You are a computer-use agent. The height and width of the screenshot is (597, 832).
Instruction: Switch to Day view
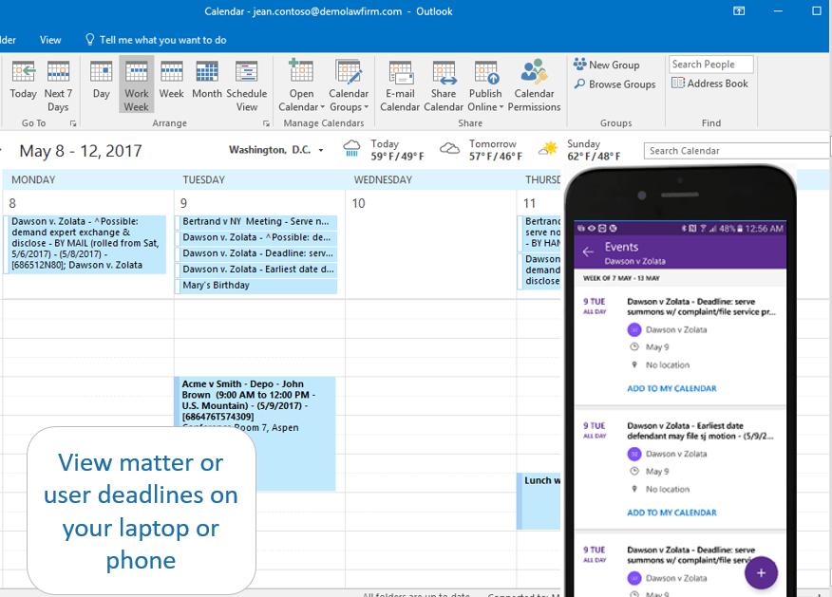101,80
